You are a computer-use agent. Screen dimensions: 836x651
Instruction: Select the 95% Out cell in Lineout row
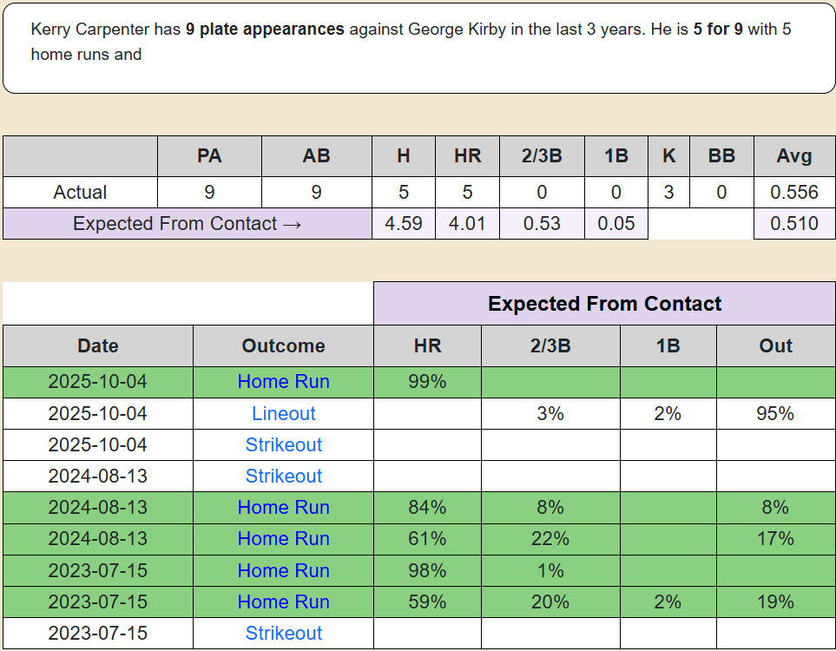point(775,413)
